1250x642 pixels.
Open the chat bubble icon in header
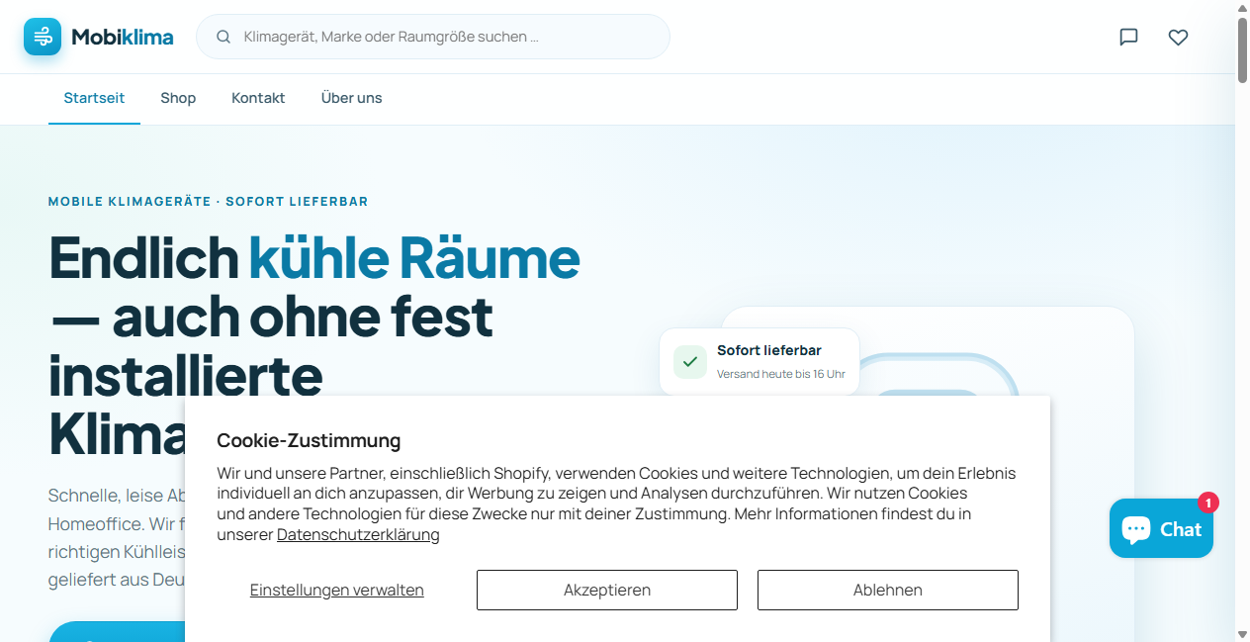click(x=1128, y=37)
